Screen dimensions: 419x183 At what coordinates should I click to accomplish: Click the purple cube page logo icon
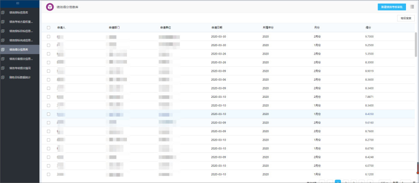50,7
